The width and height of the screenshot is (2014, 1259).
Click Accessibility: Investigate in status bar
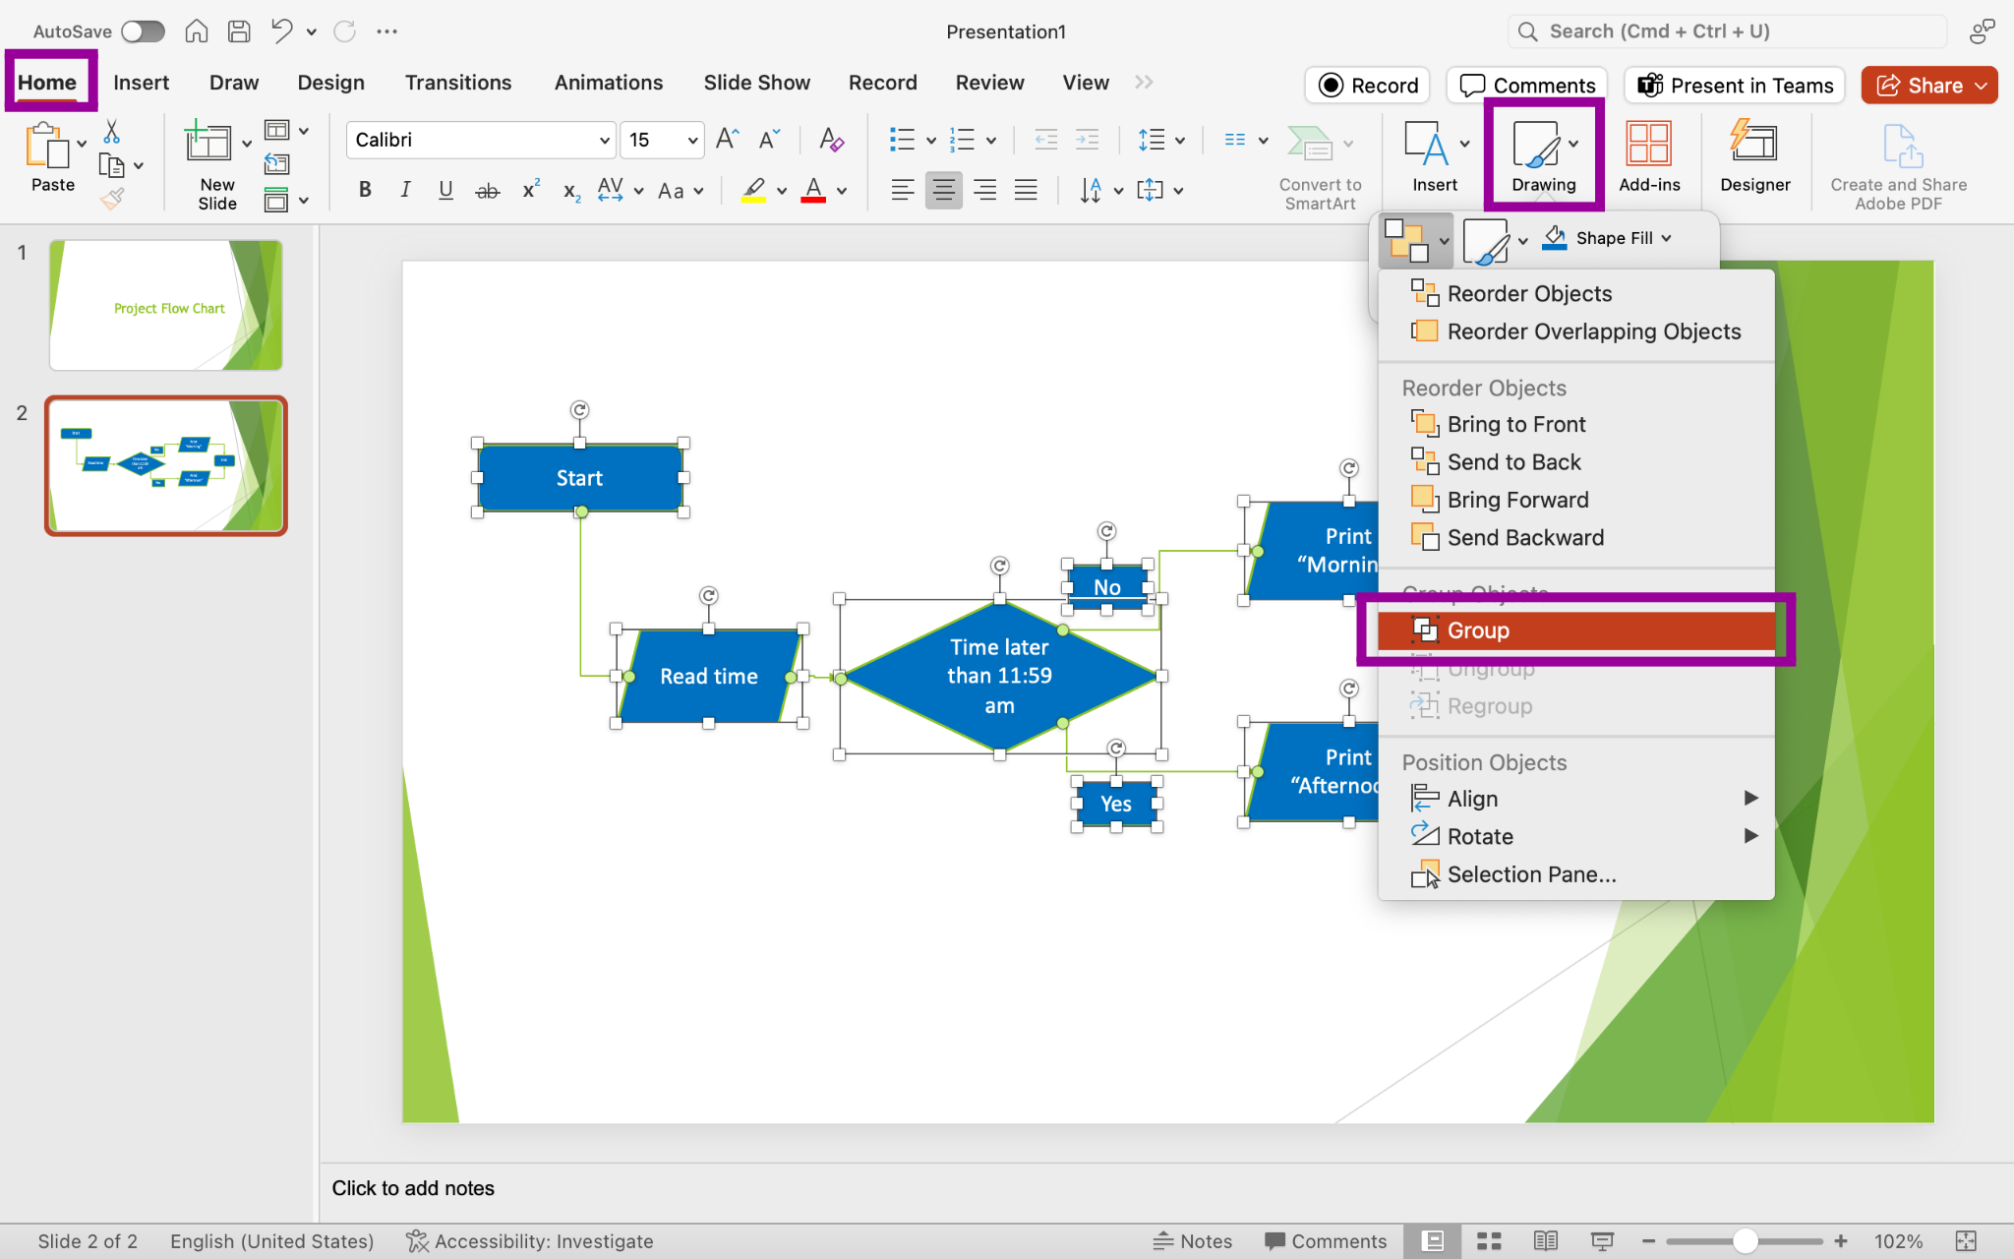(529, 1241)
